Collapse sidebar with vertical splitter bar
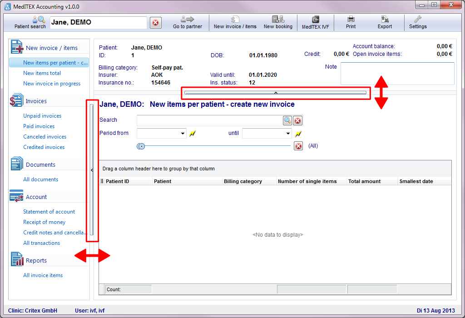 pos(92,170)
